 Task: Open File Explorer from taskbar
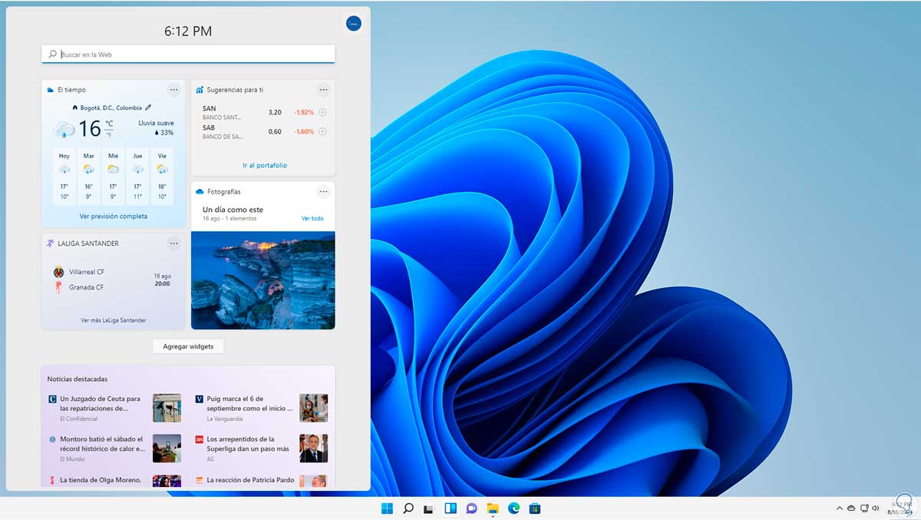[493, 508]
